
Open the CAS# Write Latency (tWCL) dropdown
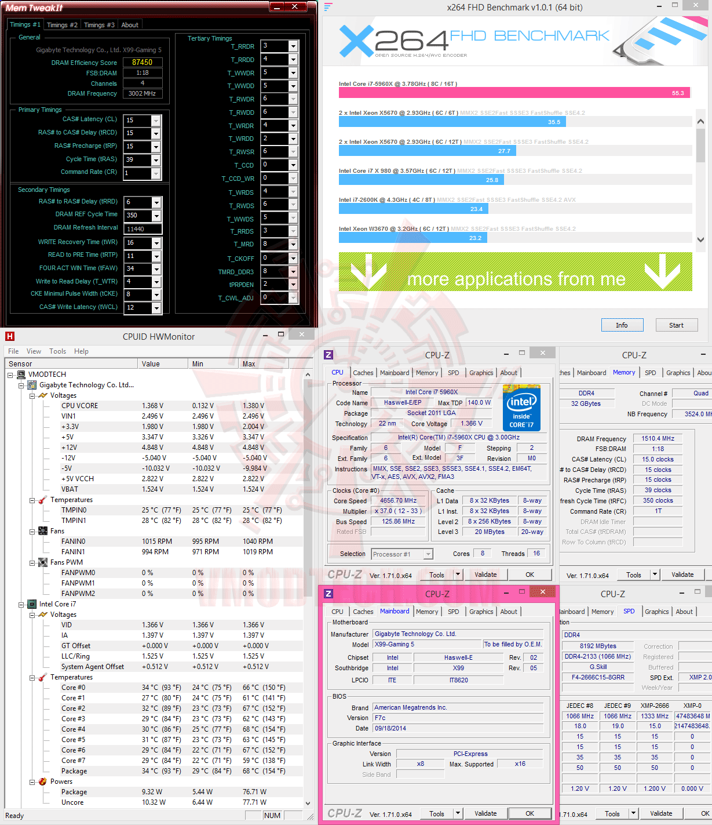coord(156,308)
